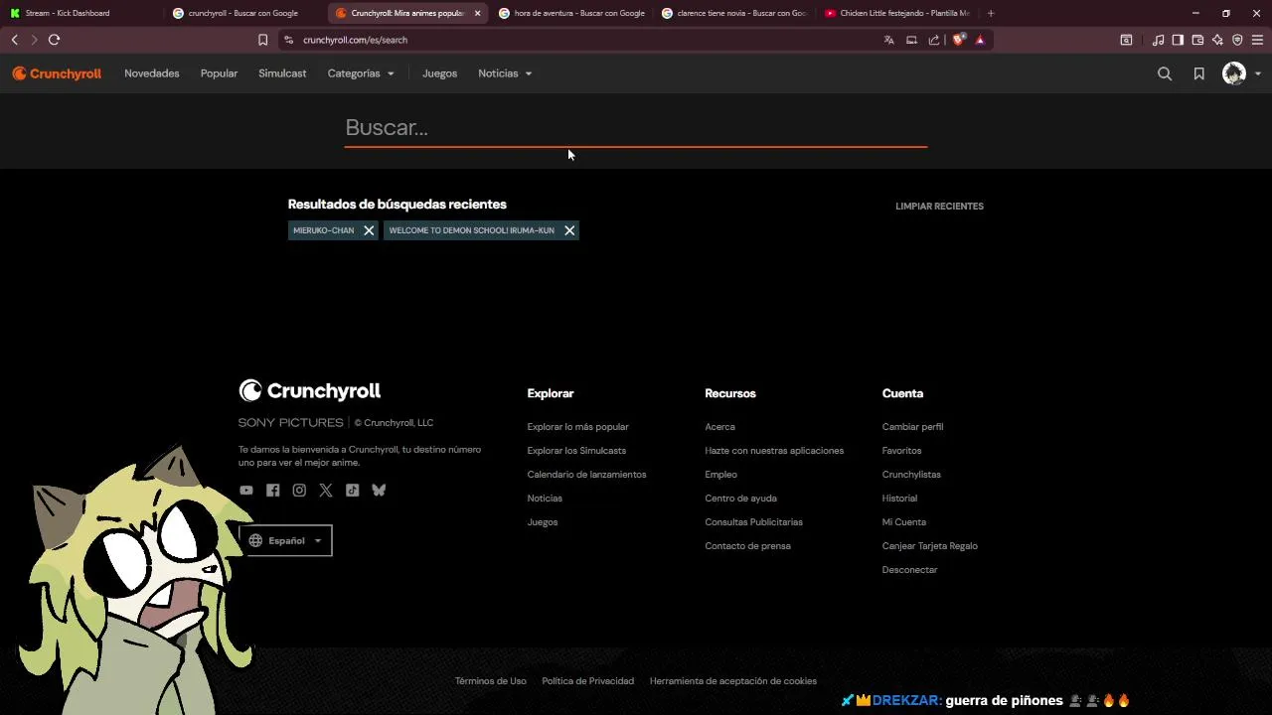Screen dimensions: 1272x715
Task: Click the VPN shield icon in toolbar
Action: [x=1237, y=40]
